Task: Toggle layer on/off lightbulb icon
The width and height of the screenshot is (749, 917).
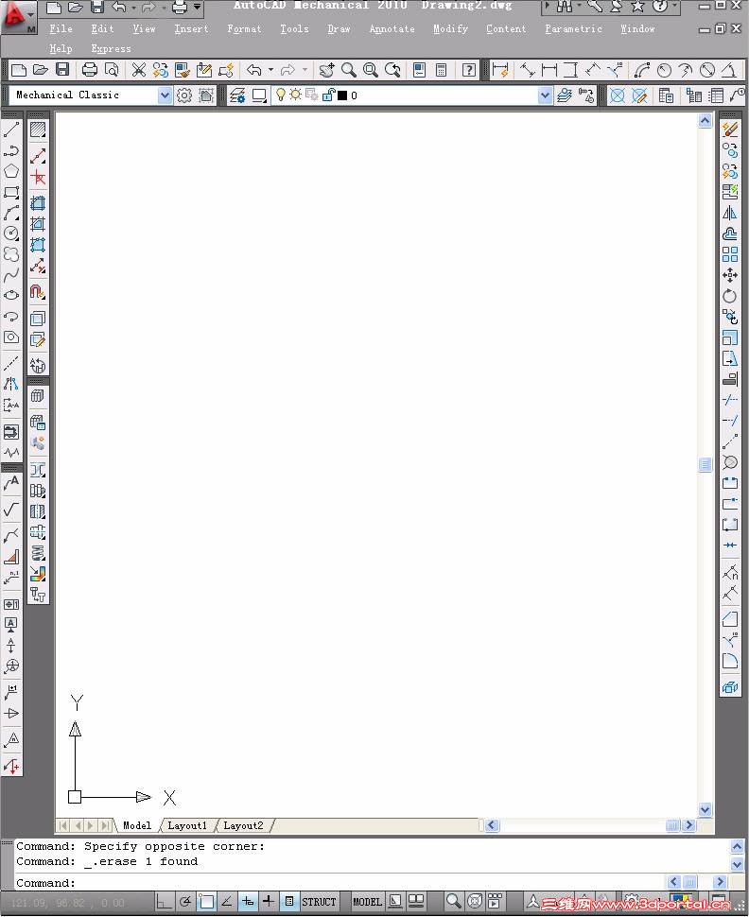Action: [281, 95]
